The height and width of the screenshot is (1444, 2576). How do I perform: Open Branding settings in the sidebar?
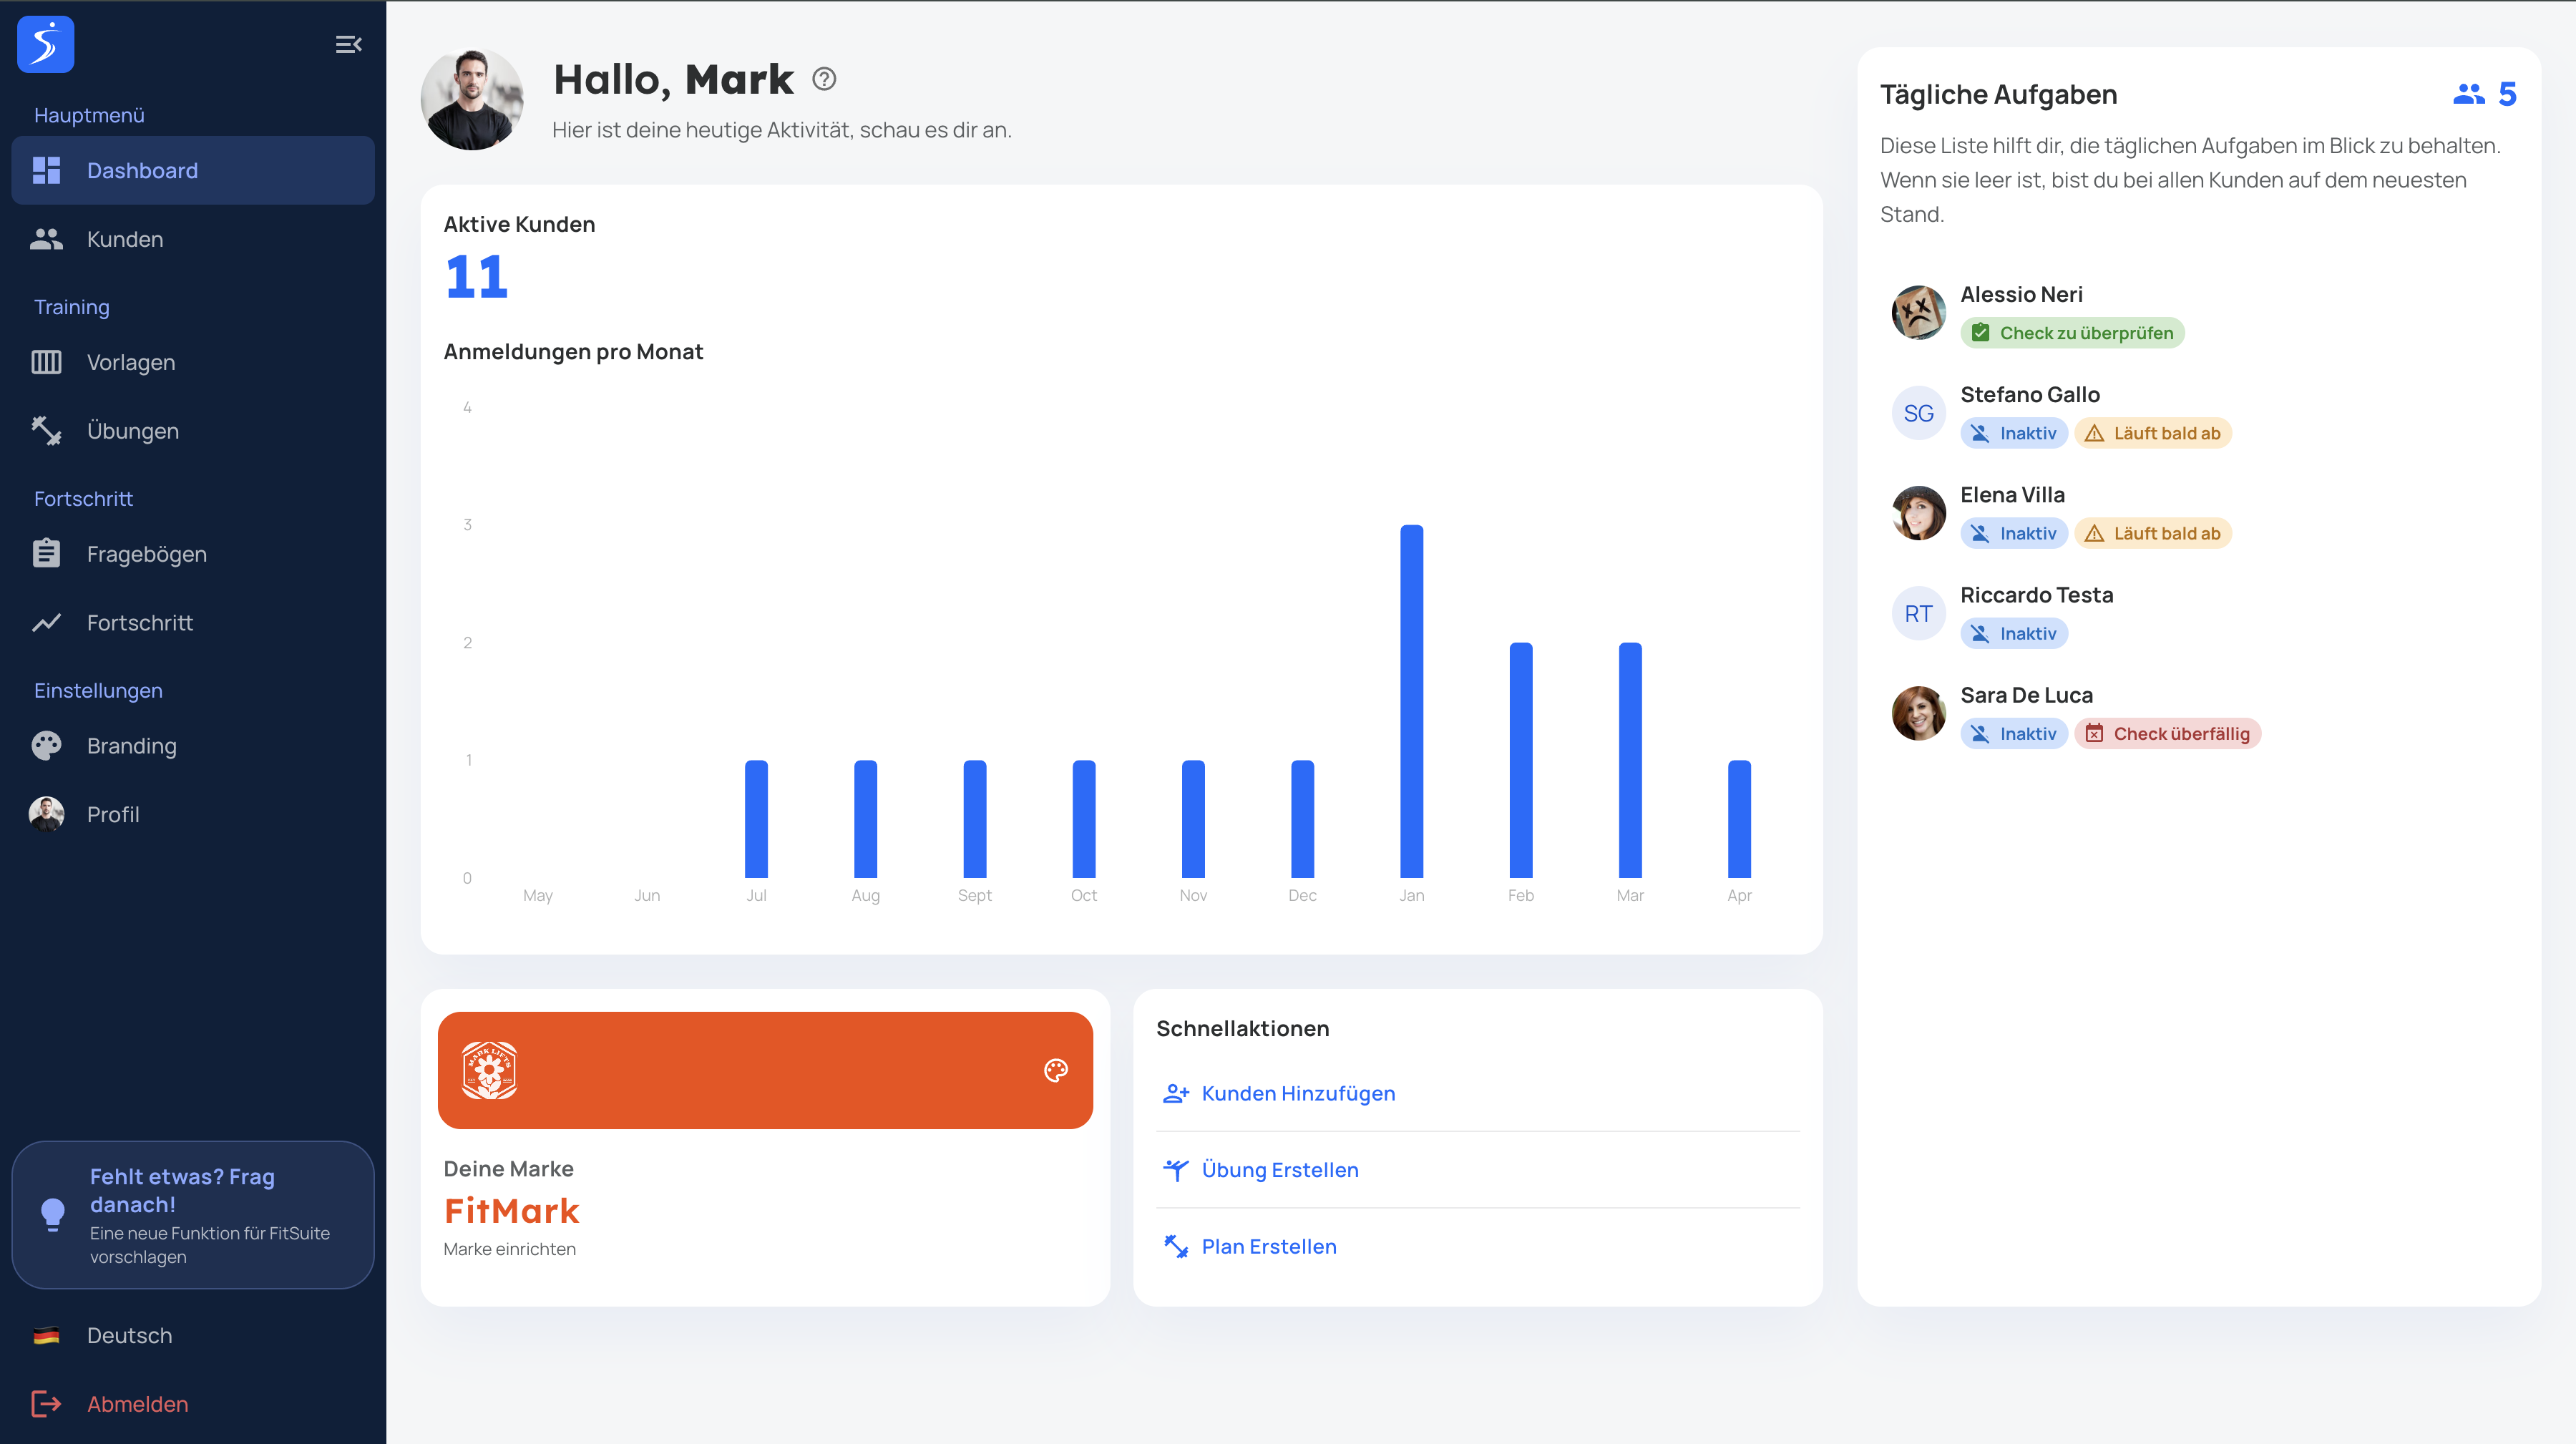click(x=193, y=746)
